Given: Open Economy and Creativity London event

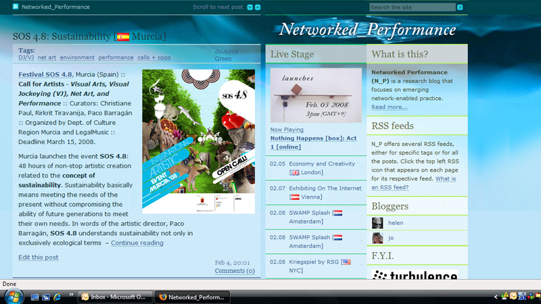Looking at the screenshot, I should point(322,168).
